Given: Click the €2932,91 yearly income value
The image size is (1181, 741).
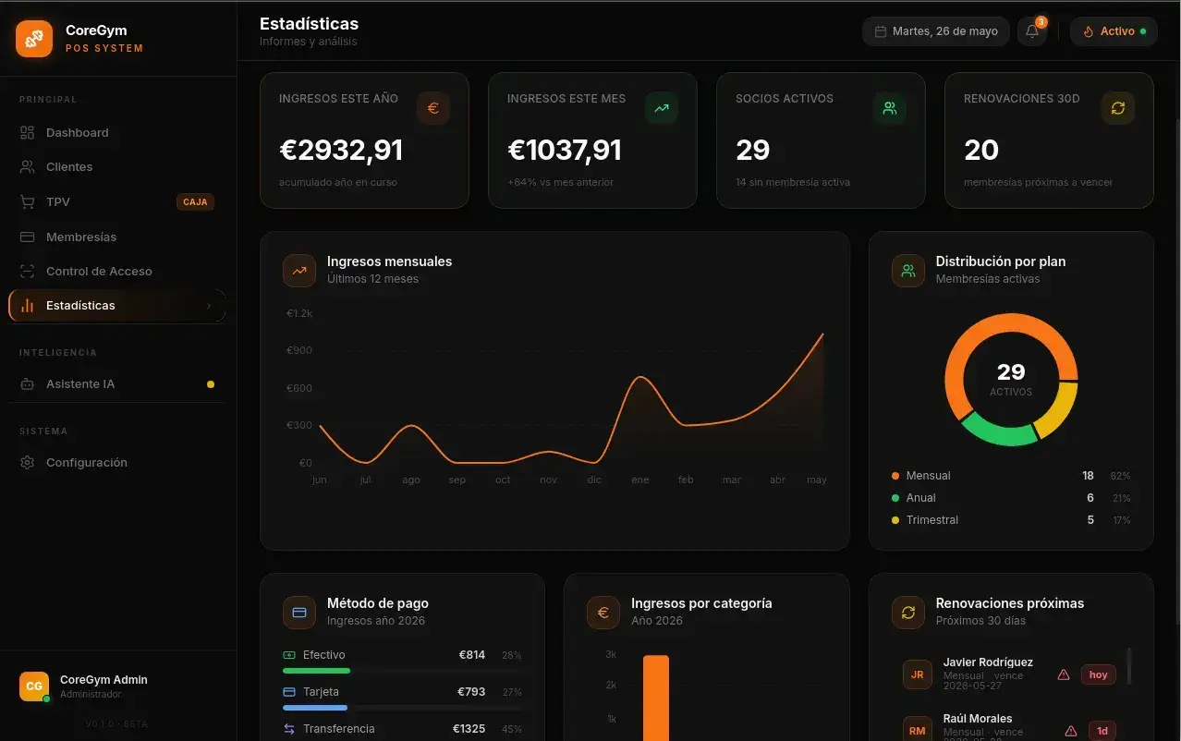Looking at the screenshot, I should [x=341, y=150].
